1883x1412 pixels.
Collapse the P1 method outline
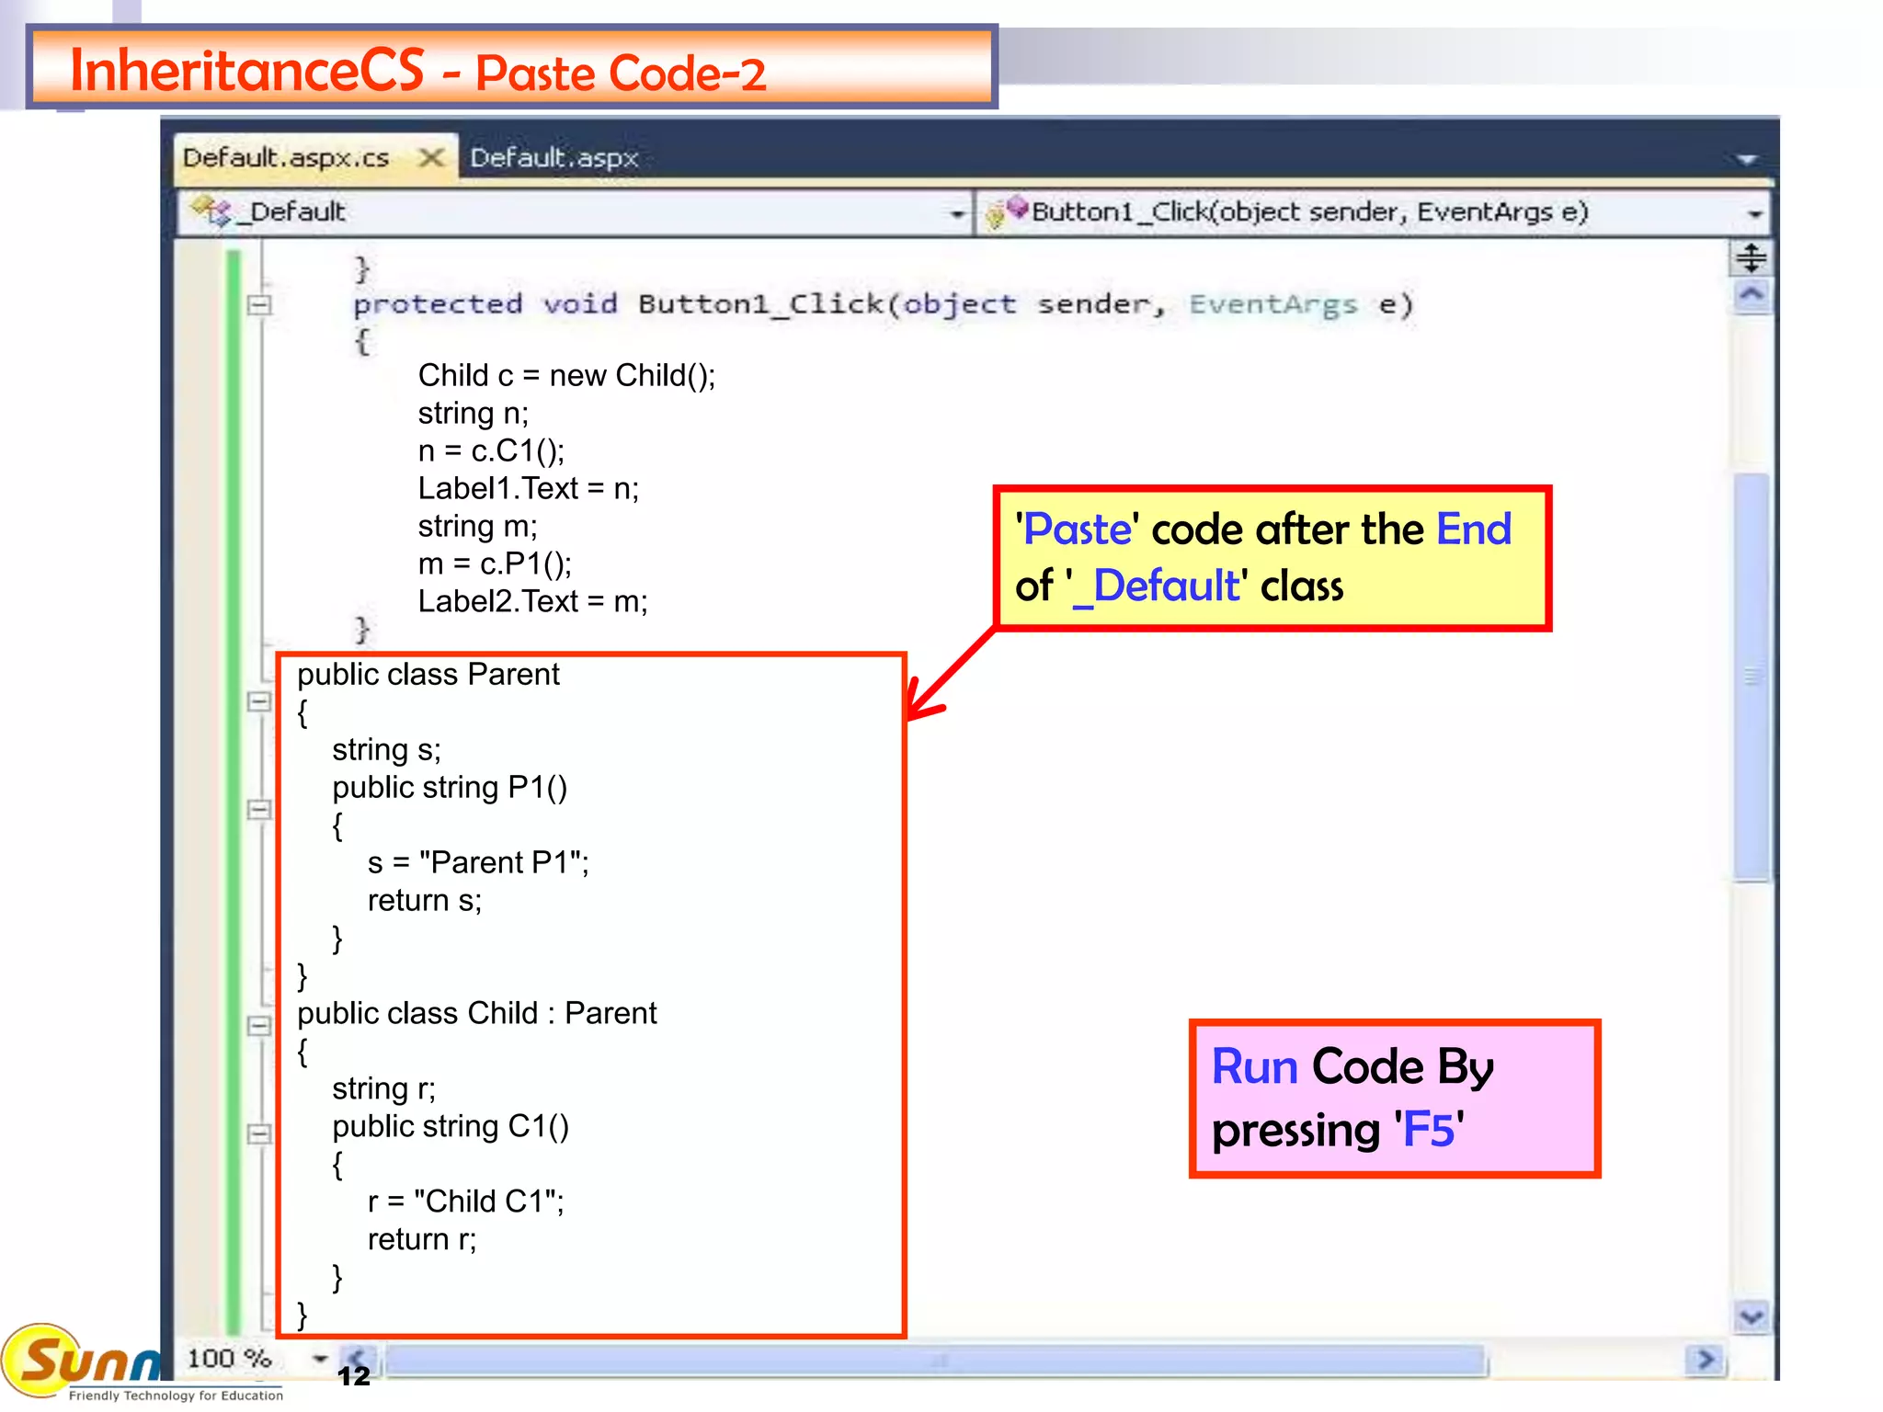click(259, 809)
